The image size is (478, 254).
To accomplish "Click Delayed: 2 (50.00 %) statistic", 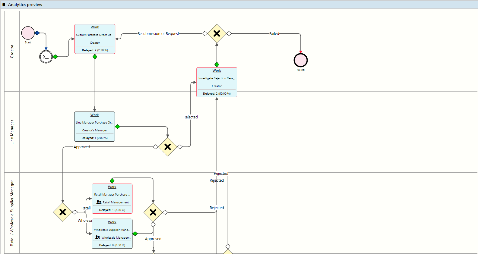I will [x=217, y=93].
